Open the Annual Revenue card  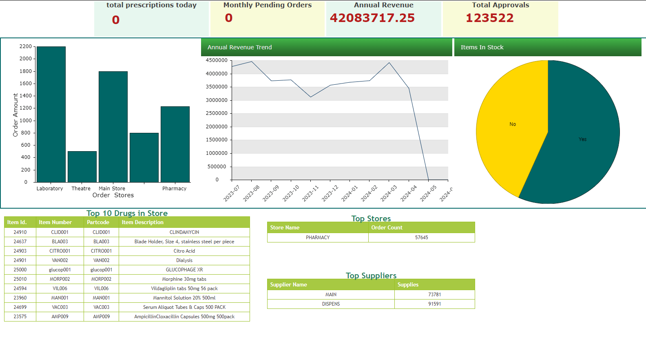tap(383, 18)
